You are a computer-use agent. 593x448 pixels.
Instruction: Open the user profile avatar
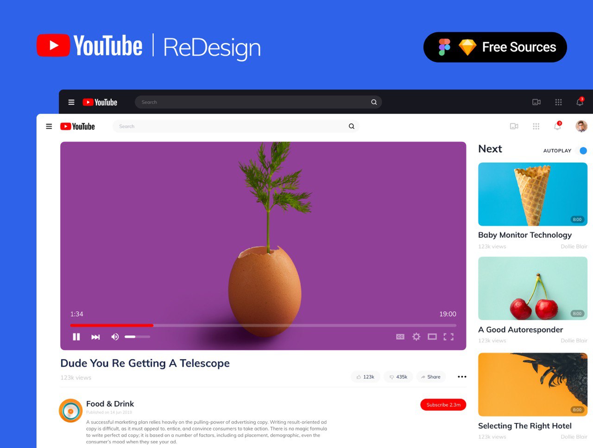point(581,126)
